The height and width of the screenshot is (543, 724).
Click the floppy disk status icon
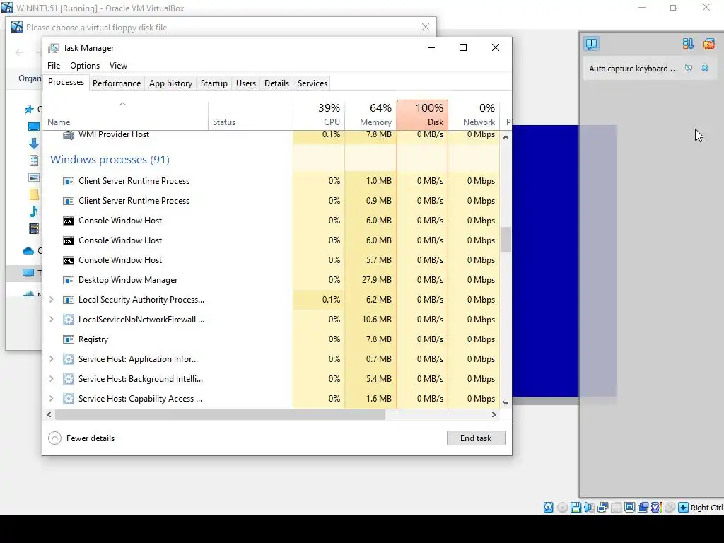pos(576,508)
